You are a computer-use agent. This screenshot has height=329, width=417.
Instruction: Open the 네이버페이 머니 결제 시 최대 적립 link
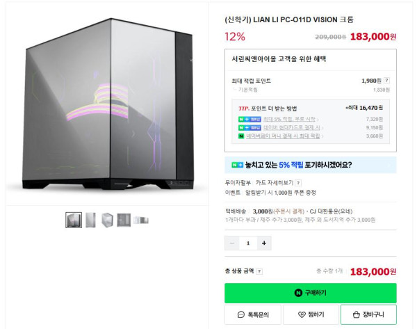tap(283, 136)
